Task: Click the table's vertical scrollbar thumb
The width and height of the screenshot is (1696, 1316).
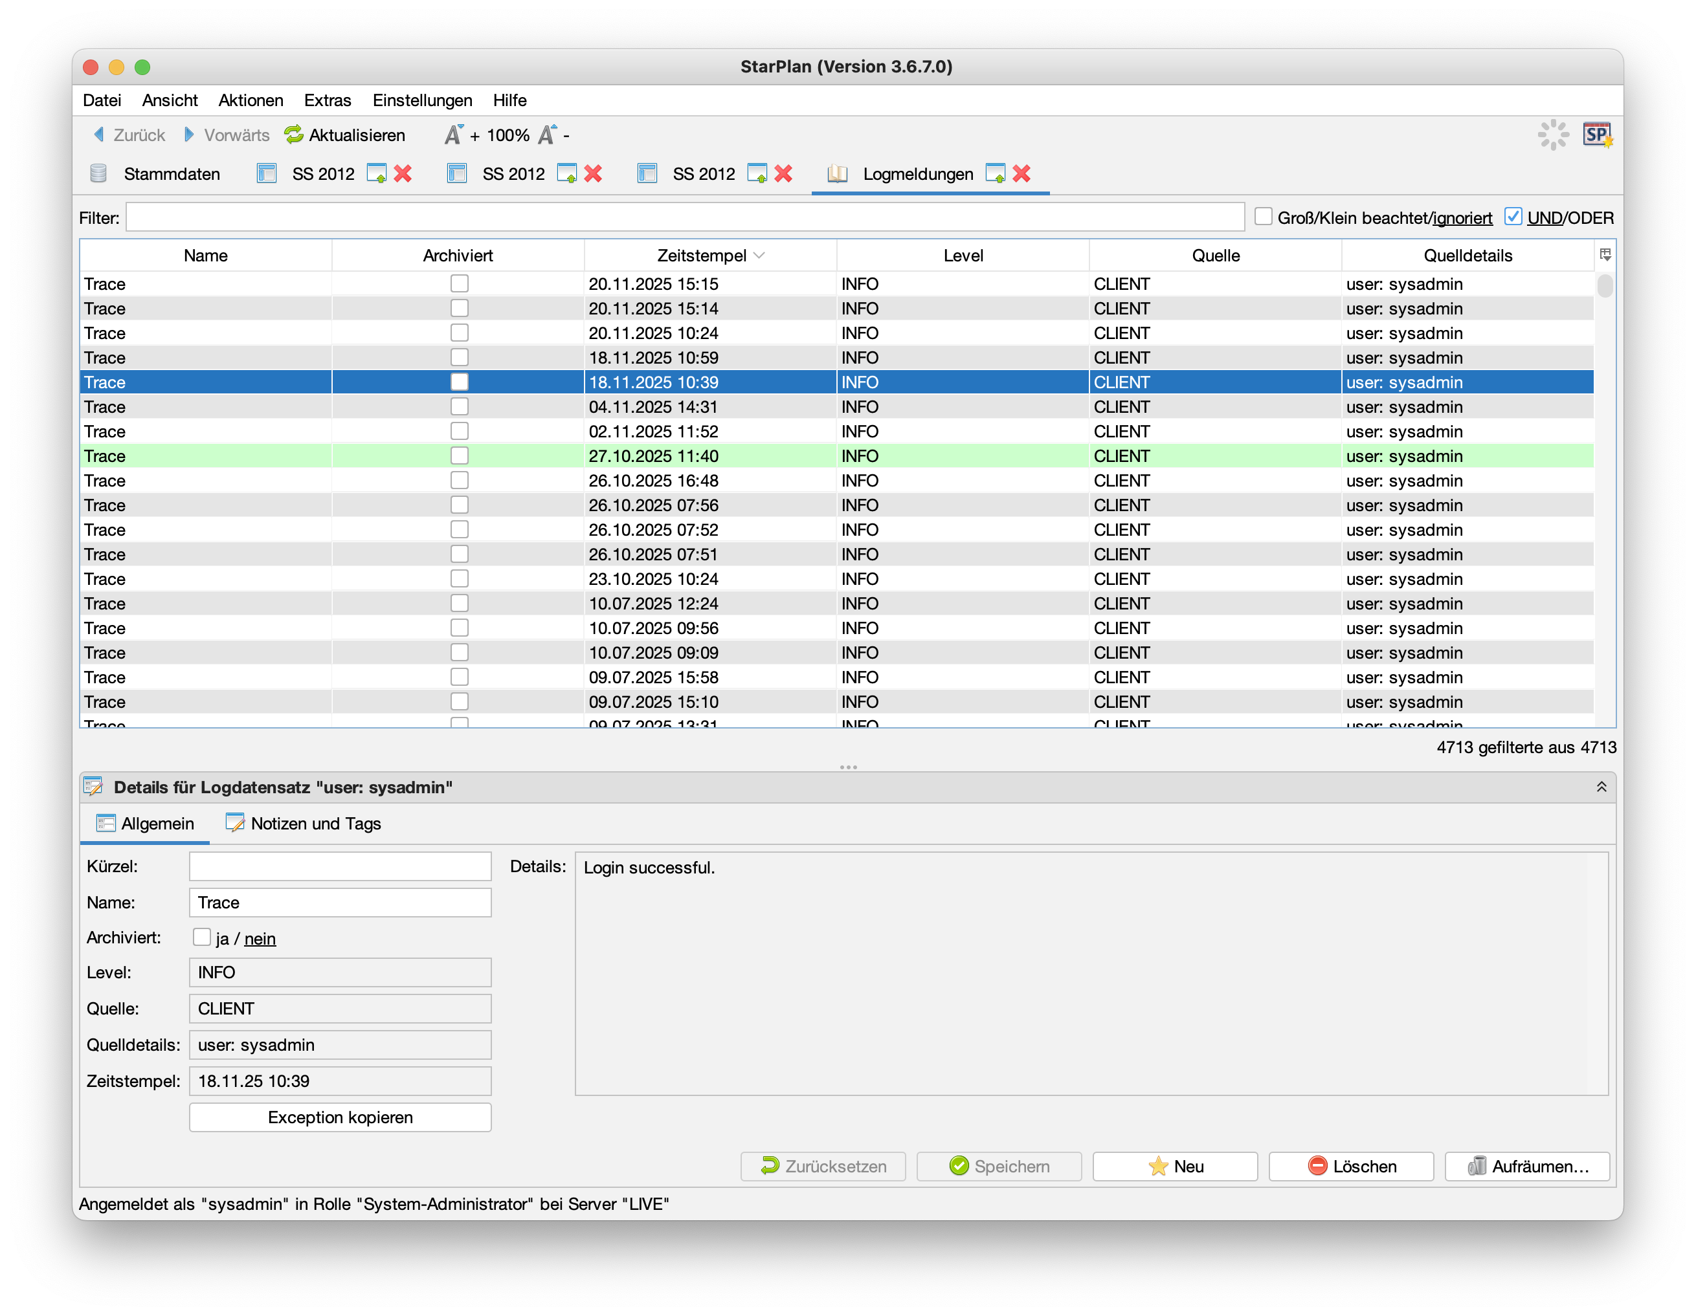Action: tap(1605, 287)
